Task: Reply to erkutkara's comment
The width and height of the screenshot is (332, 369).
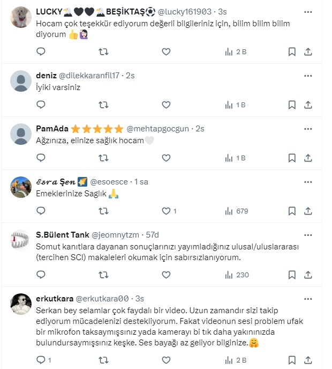Action: coord(41,360)
